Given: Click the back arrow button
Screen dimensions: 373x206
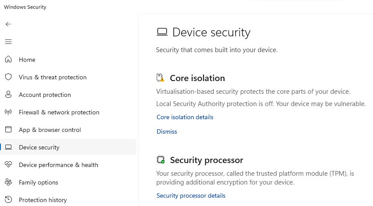Looking at the screenshot, I should pyautogui.click(x=8, y=24).
